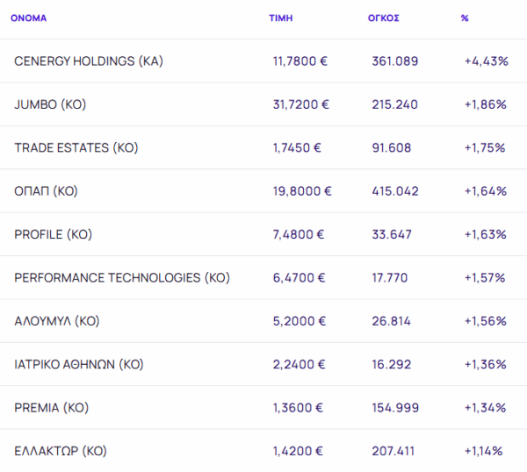Select the price 1,4200 €
527x472 pixels.
[298, 451]
